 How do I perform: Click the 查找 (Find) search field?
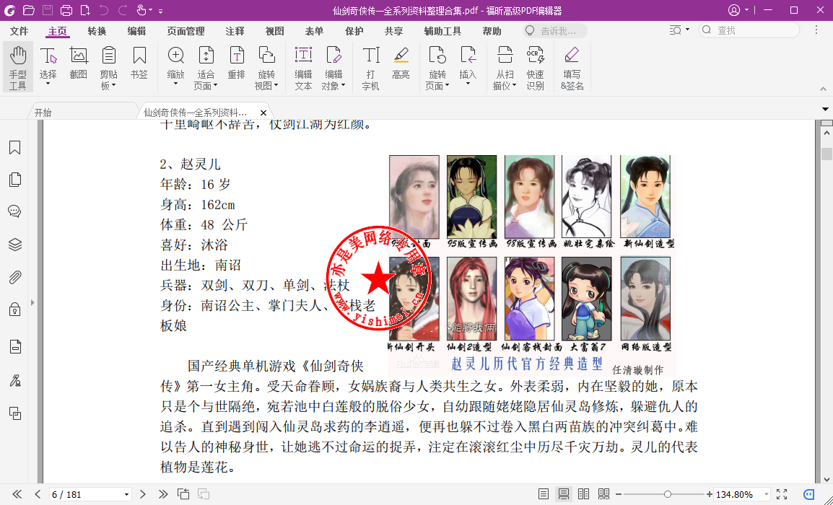click(x=749, y=30)
